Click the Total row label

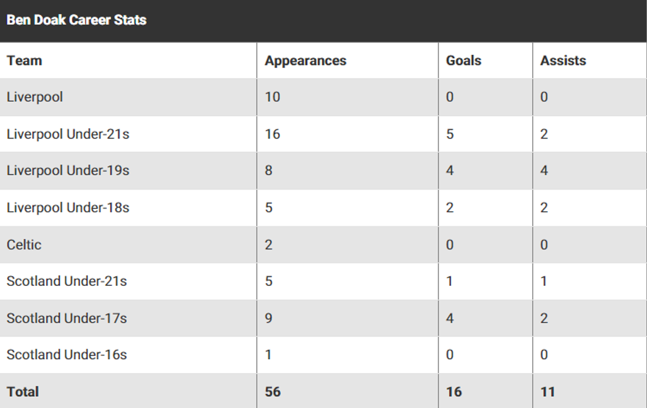pos(23,391)
